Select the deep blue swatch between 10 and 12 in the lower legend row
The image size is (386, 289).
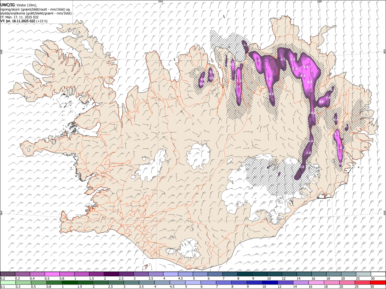[269, 282]
